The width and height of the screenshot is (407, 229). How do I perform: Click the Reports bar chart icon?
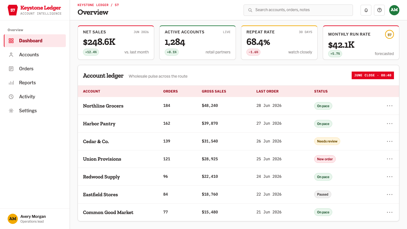pos(11,83)
